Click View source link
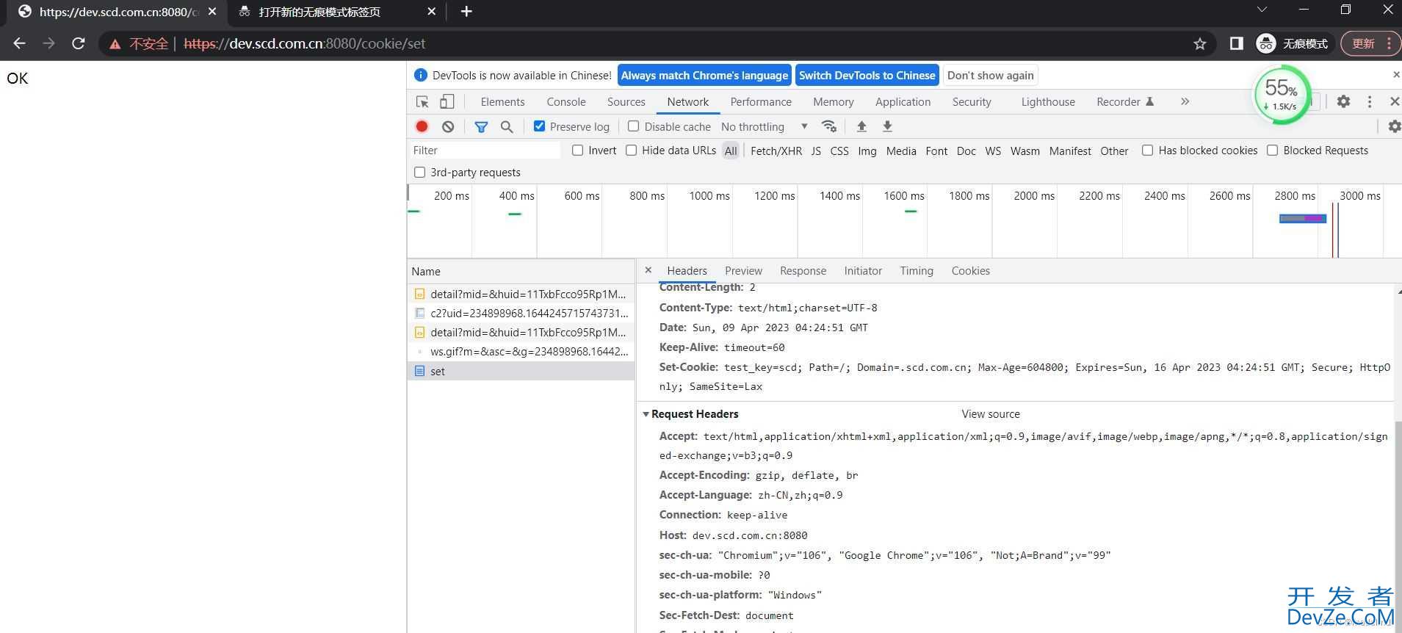Viewport: 1402px width, 633px height. 991,414
